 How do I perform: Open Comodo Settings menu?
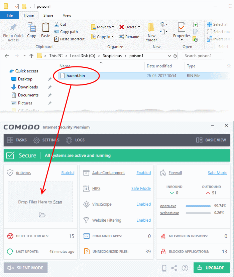[46, 140]
